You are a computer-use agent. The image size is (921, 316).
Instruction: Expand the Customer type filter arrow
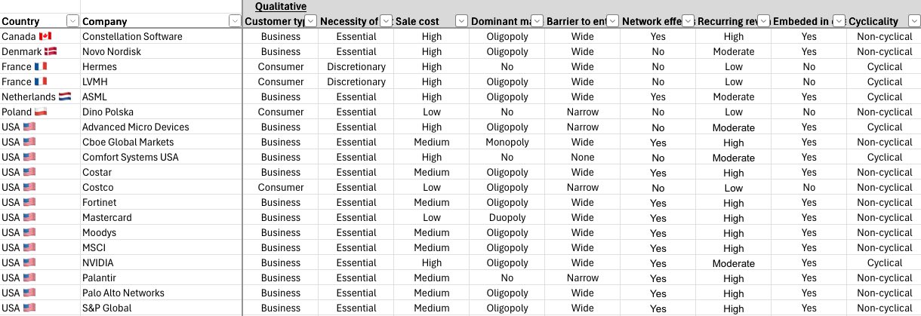click(x=310, y=21)
